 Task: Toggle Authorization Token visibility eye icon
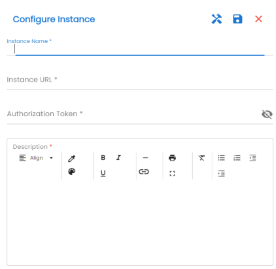[x=267, y=114]
